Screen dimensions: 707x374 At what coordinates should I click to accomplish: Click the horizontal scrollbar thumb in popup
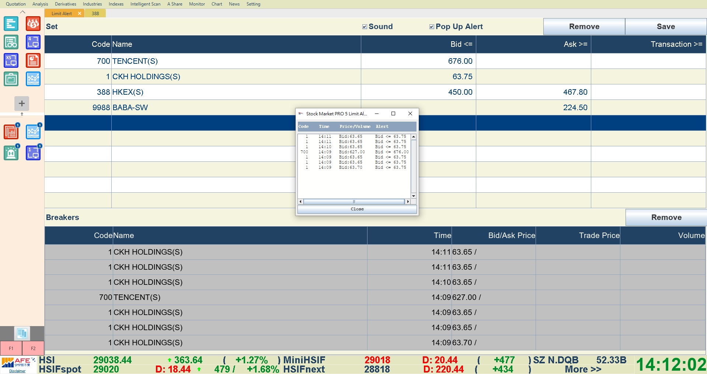[354, 202]
